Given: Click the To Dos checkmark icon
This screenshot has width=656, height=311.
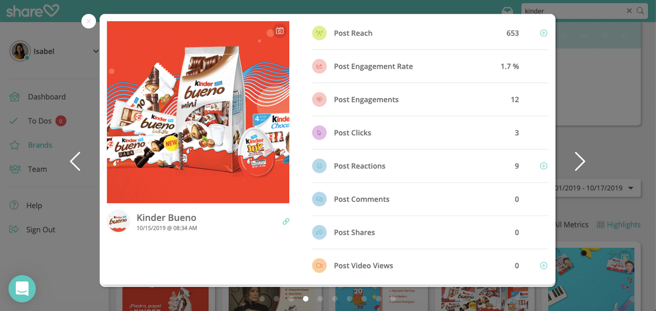Looking at the screenshot, I should coord(14,121).
